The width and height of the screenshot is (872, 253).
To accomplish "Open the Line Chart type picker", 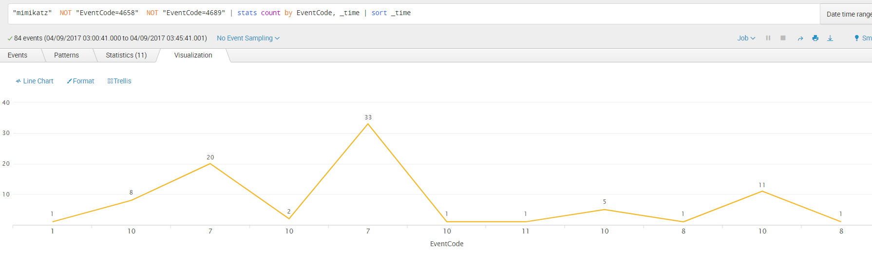I will click(x=35, y=81).
